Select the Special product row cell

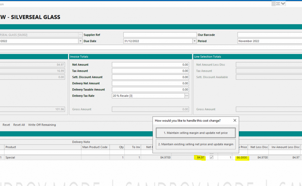coord(42,158)
